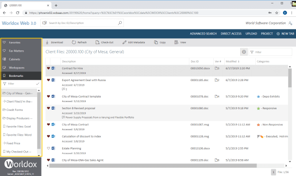Open versions icon for 00001078.doc

[217, 96]
